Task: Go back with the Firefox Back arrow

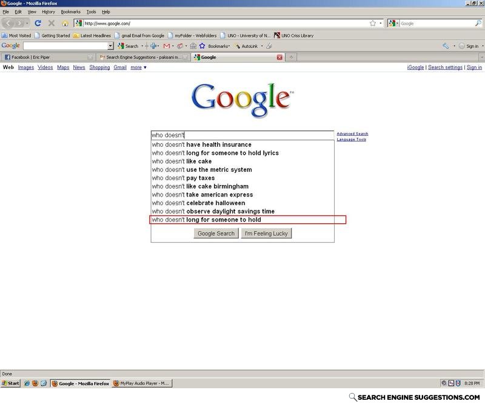Action: pyautogui.click(x=8, y=23)
